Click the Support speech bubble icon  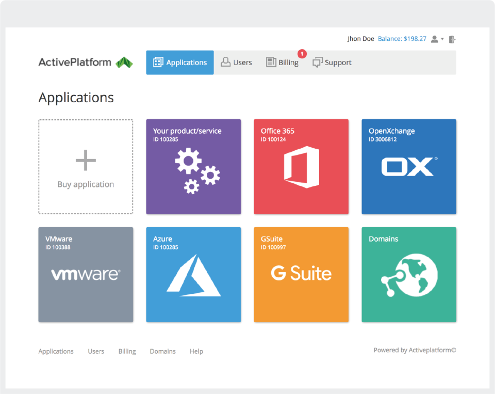318,61
